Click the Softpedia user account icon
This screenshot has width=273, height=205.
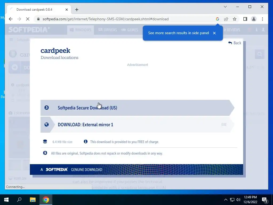(263, 30)
